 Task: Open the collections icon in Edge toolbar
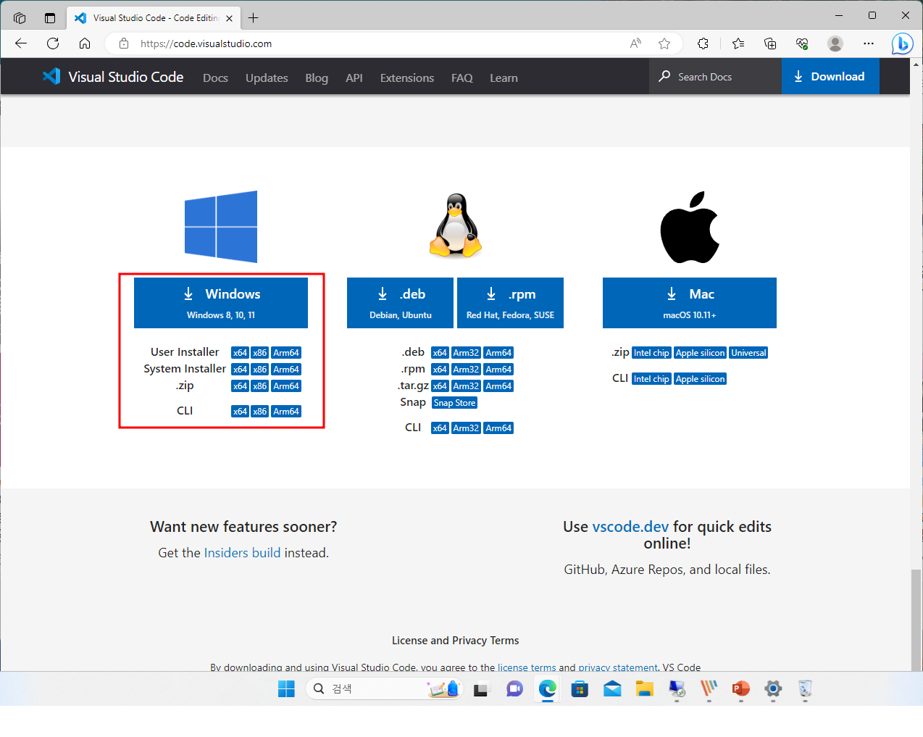[x=770, y=43]
